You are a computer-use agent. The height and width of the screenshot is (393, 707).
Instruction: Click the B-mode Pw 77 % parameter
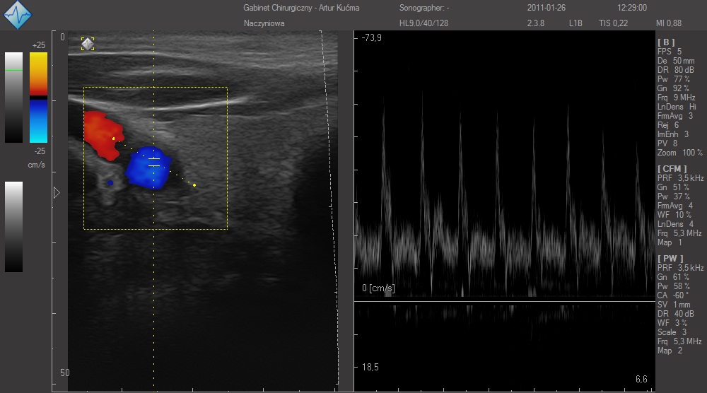click(x=674, y=79)
